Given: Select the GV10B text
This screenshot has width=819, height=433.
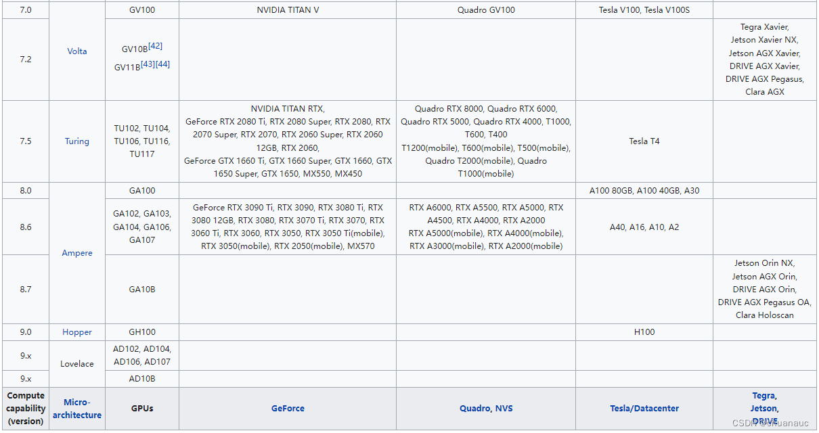Looking at the screenshot, I should (135, 49).
